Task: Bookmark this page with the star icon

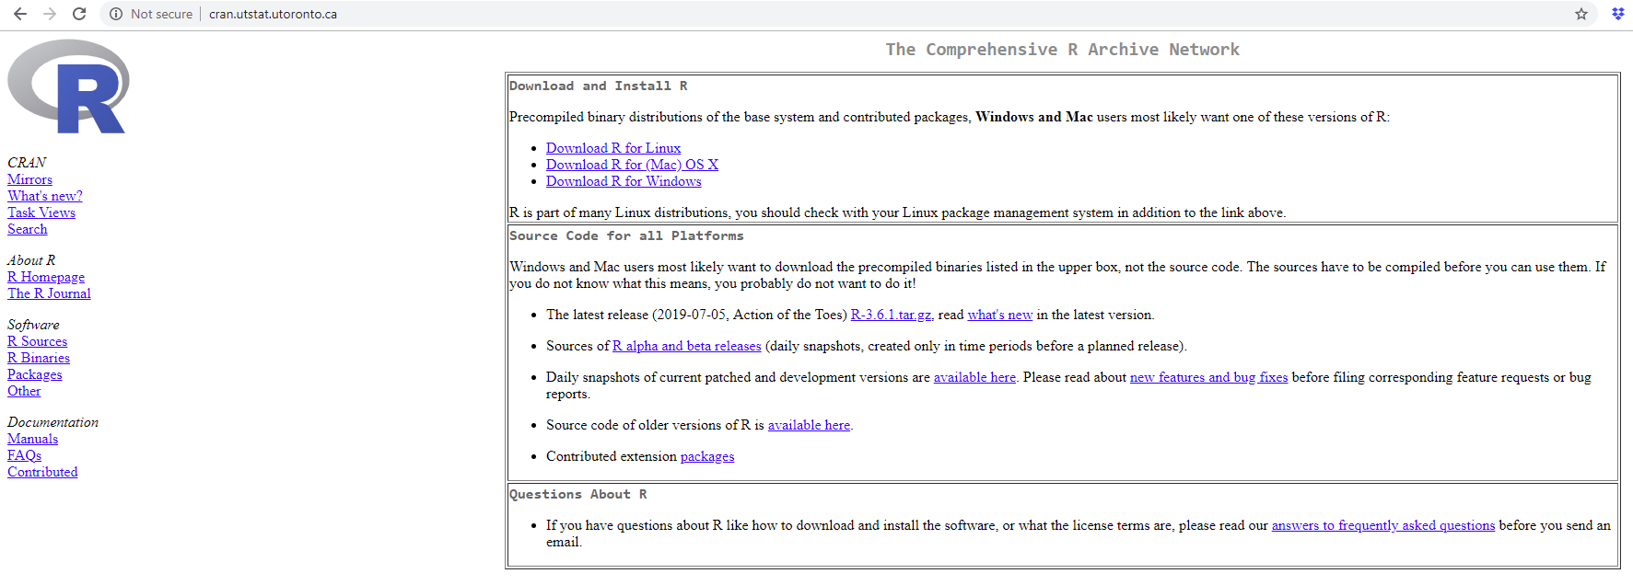Action: click(x=1581, y=14)
